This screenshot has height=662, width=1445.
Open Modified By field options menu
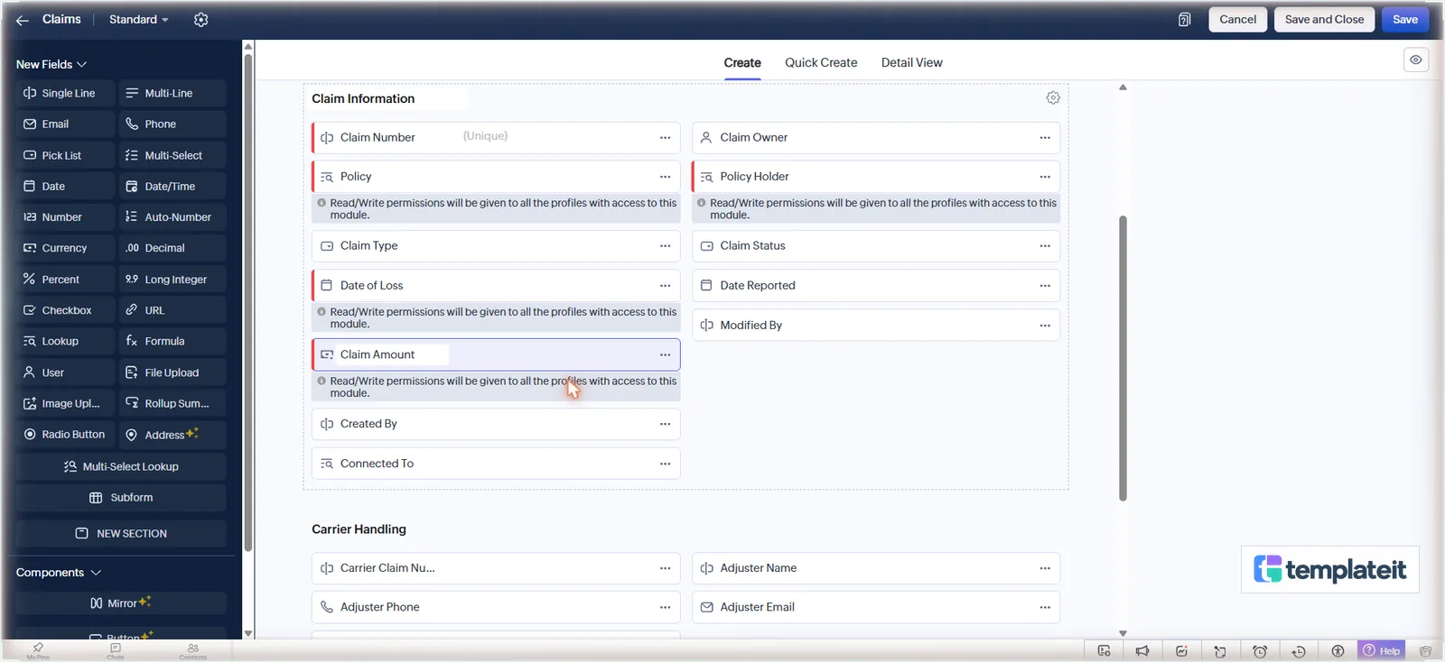tap(1045, 326)
